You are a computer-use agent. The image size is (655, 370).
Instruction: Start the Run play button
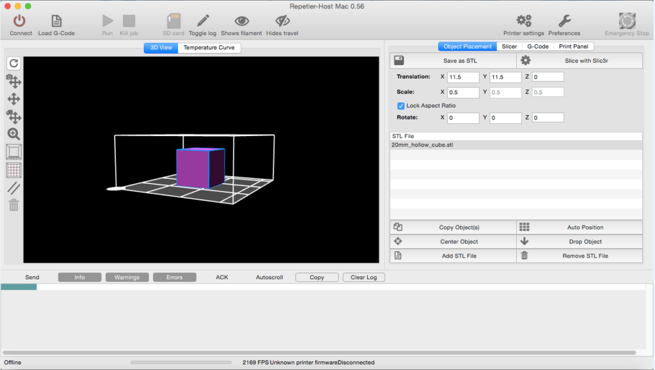[107, 21]
